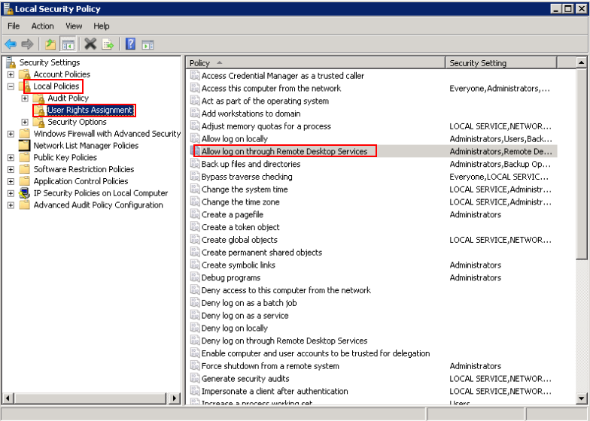Click the Security Settings root node icon

(x=11, y=62)
